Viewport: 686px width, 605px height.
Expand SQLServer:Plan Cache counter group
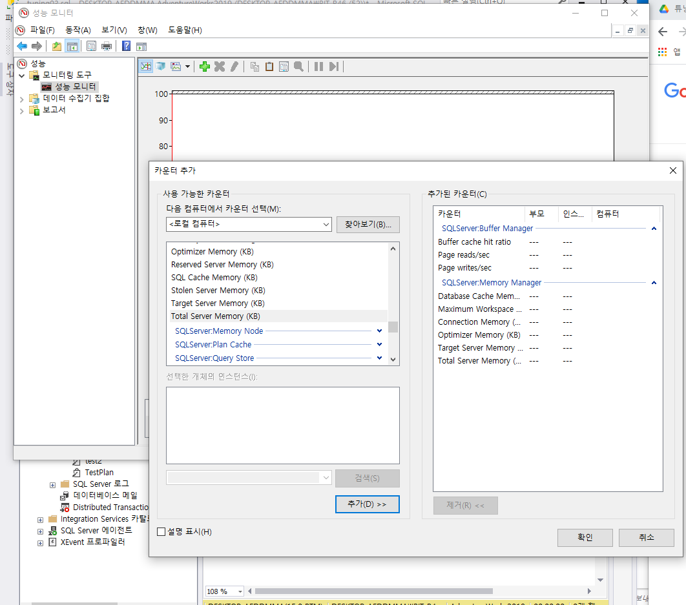379,345
